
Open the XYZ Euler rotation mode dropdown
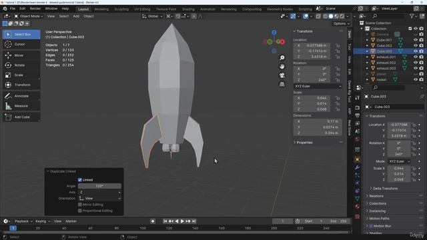pyautogui.click(x=318, y=86)
